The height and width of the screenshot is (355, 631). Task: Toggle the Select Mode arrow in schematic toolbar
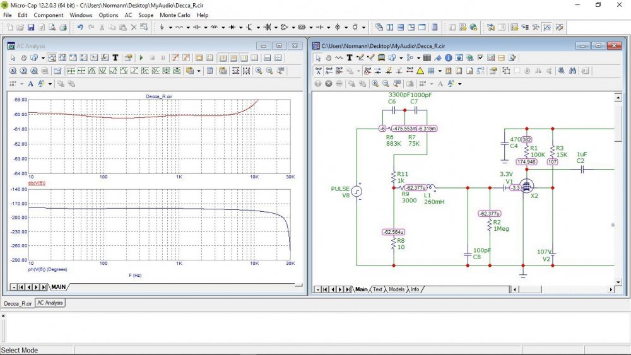point(318,58)
